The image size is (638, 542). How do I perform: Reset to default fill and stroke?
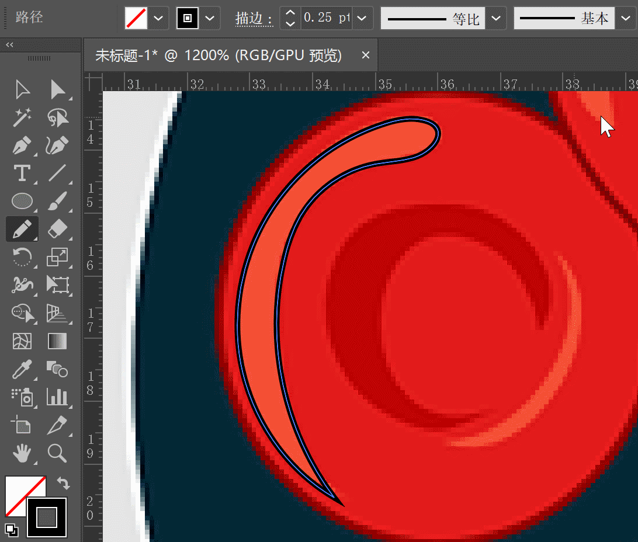tap(12, 530)
